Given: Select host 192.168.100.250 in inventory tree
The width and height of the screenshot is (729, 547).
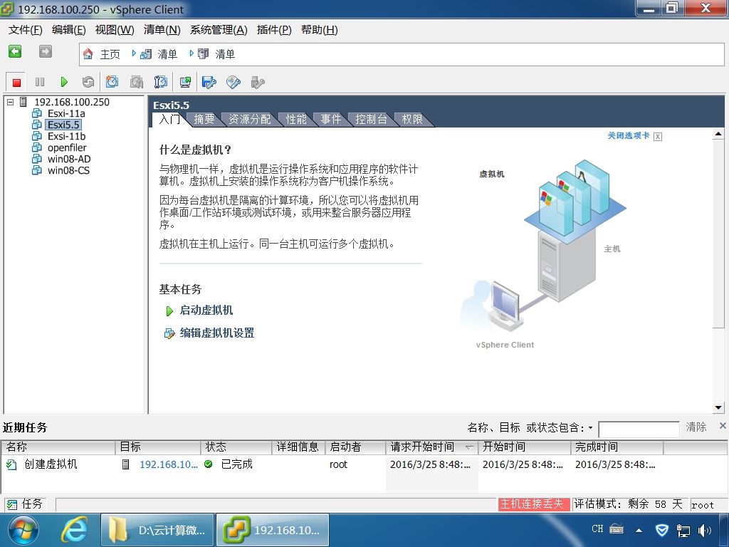Looking at the screenshot, I should 72,102.
